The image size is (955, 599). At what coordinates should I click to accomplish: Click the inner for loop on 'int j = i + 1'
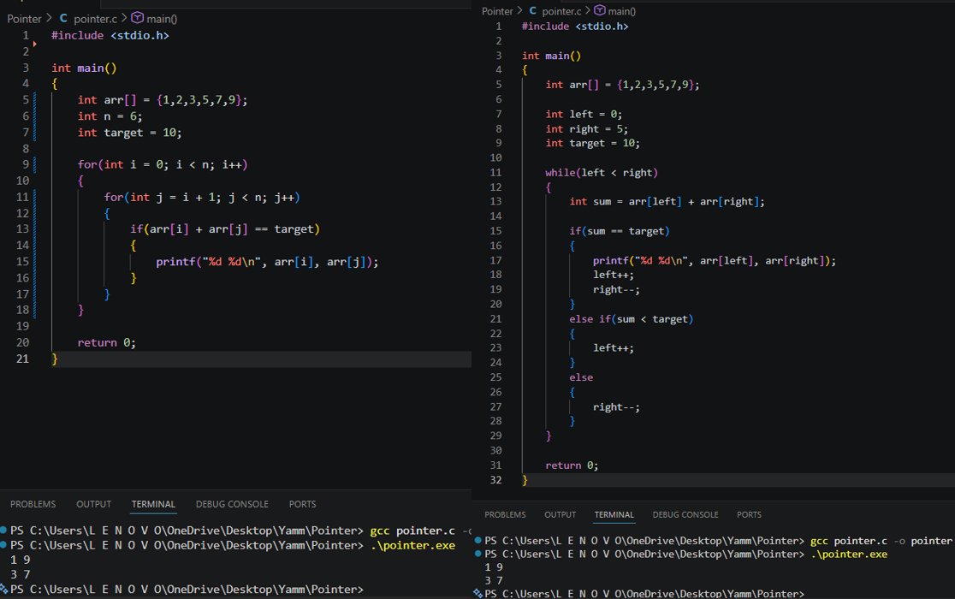coord(202,197)
